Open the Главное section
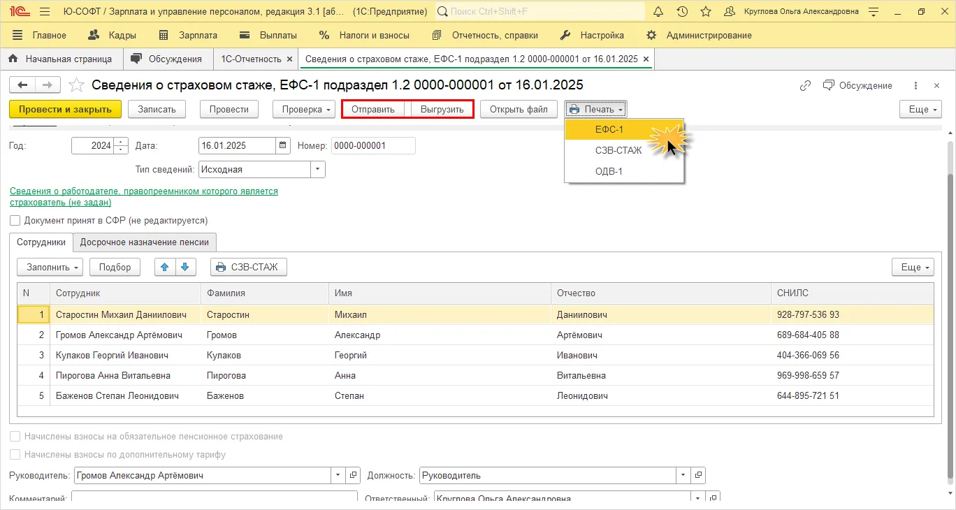 [40, 35]
